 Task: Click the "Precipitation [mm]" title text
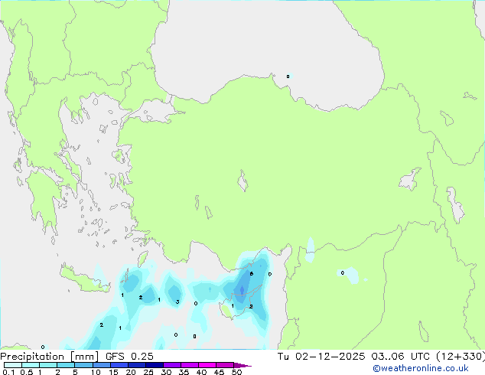49,357
